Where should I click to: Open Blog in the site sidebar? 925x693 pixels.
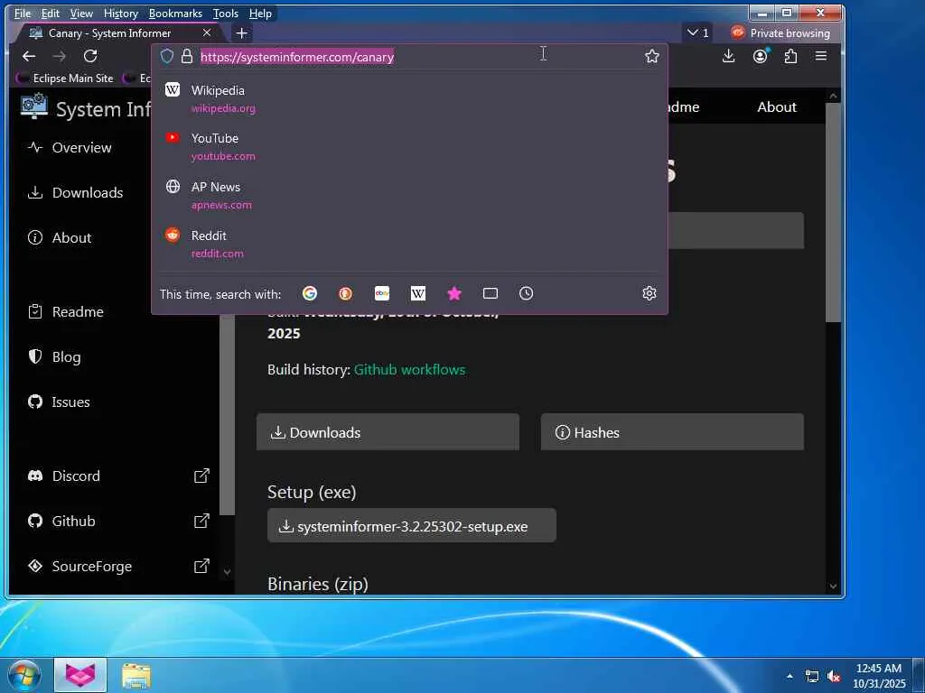click(x=53, y=356)
